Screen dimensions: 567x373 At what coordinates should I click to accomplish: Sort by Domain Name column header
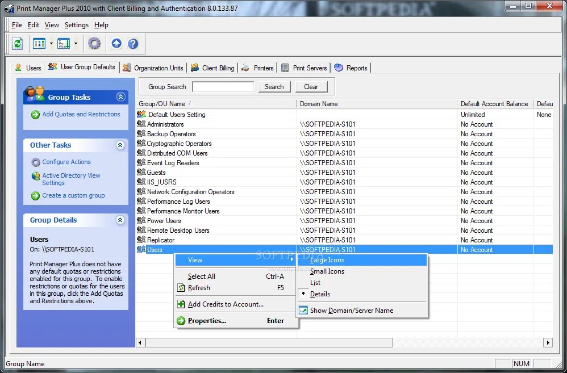tap(377, 104)
